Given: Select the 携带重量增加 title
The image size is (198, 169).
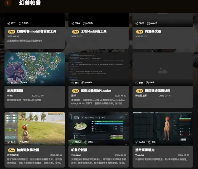Looking at the screenshot, I should pos(145,150).
